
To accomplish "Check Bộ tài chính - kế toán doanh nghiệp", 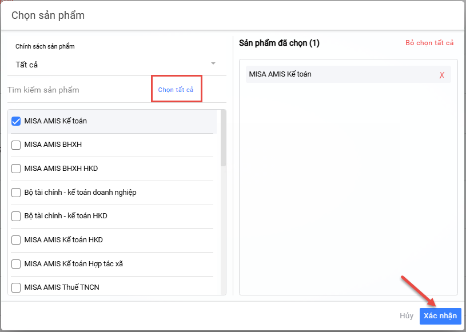I will click(x=16, y=193).
